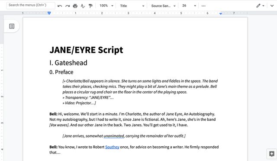
Task: Click the italic text "[Vox waves]"
Action: click(59, 125)
